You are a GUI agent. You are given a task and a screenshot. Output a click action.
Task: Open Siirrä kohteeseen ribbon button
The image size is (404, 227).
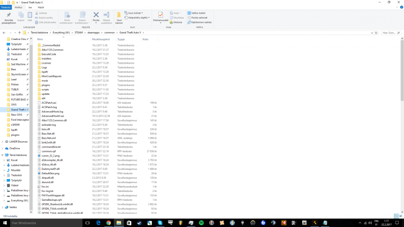[67, 18]
